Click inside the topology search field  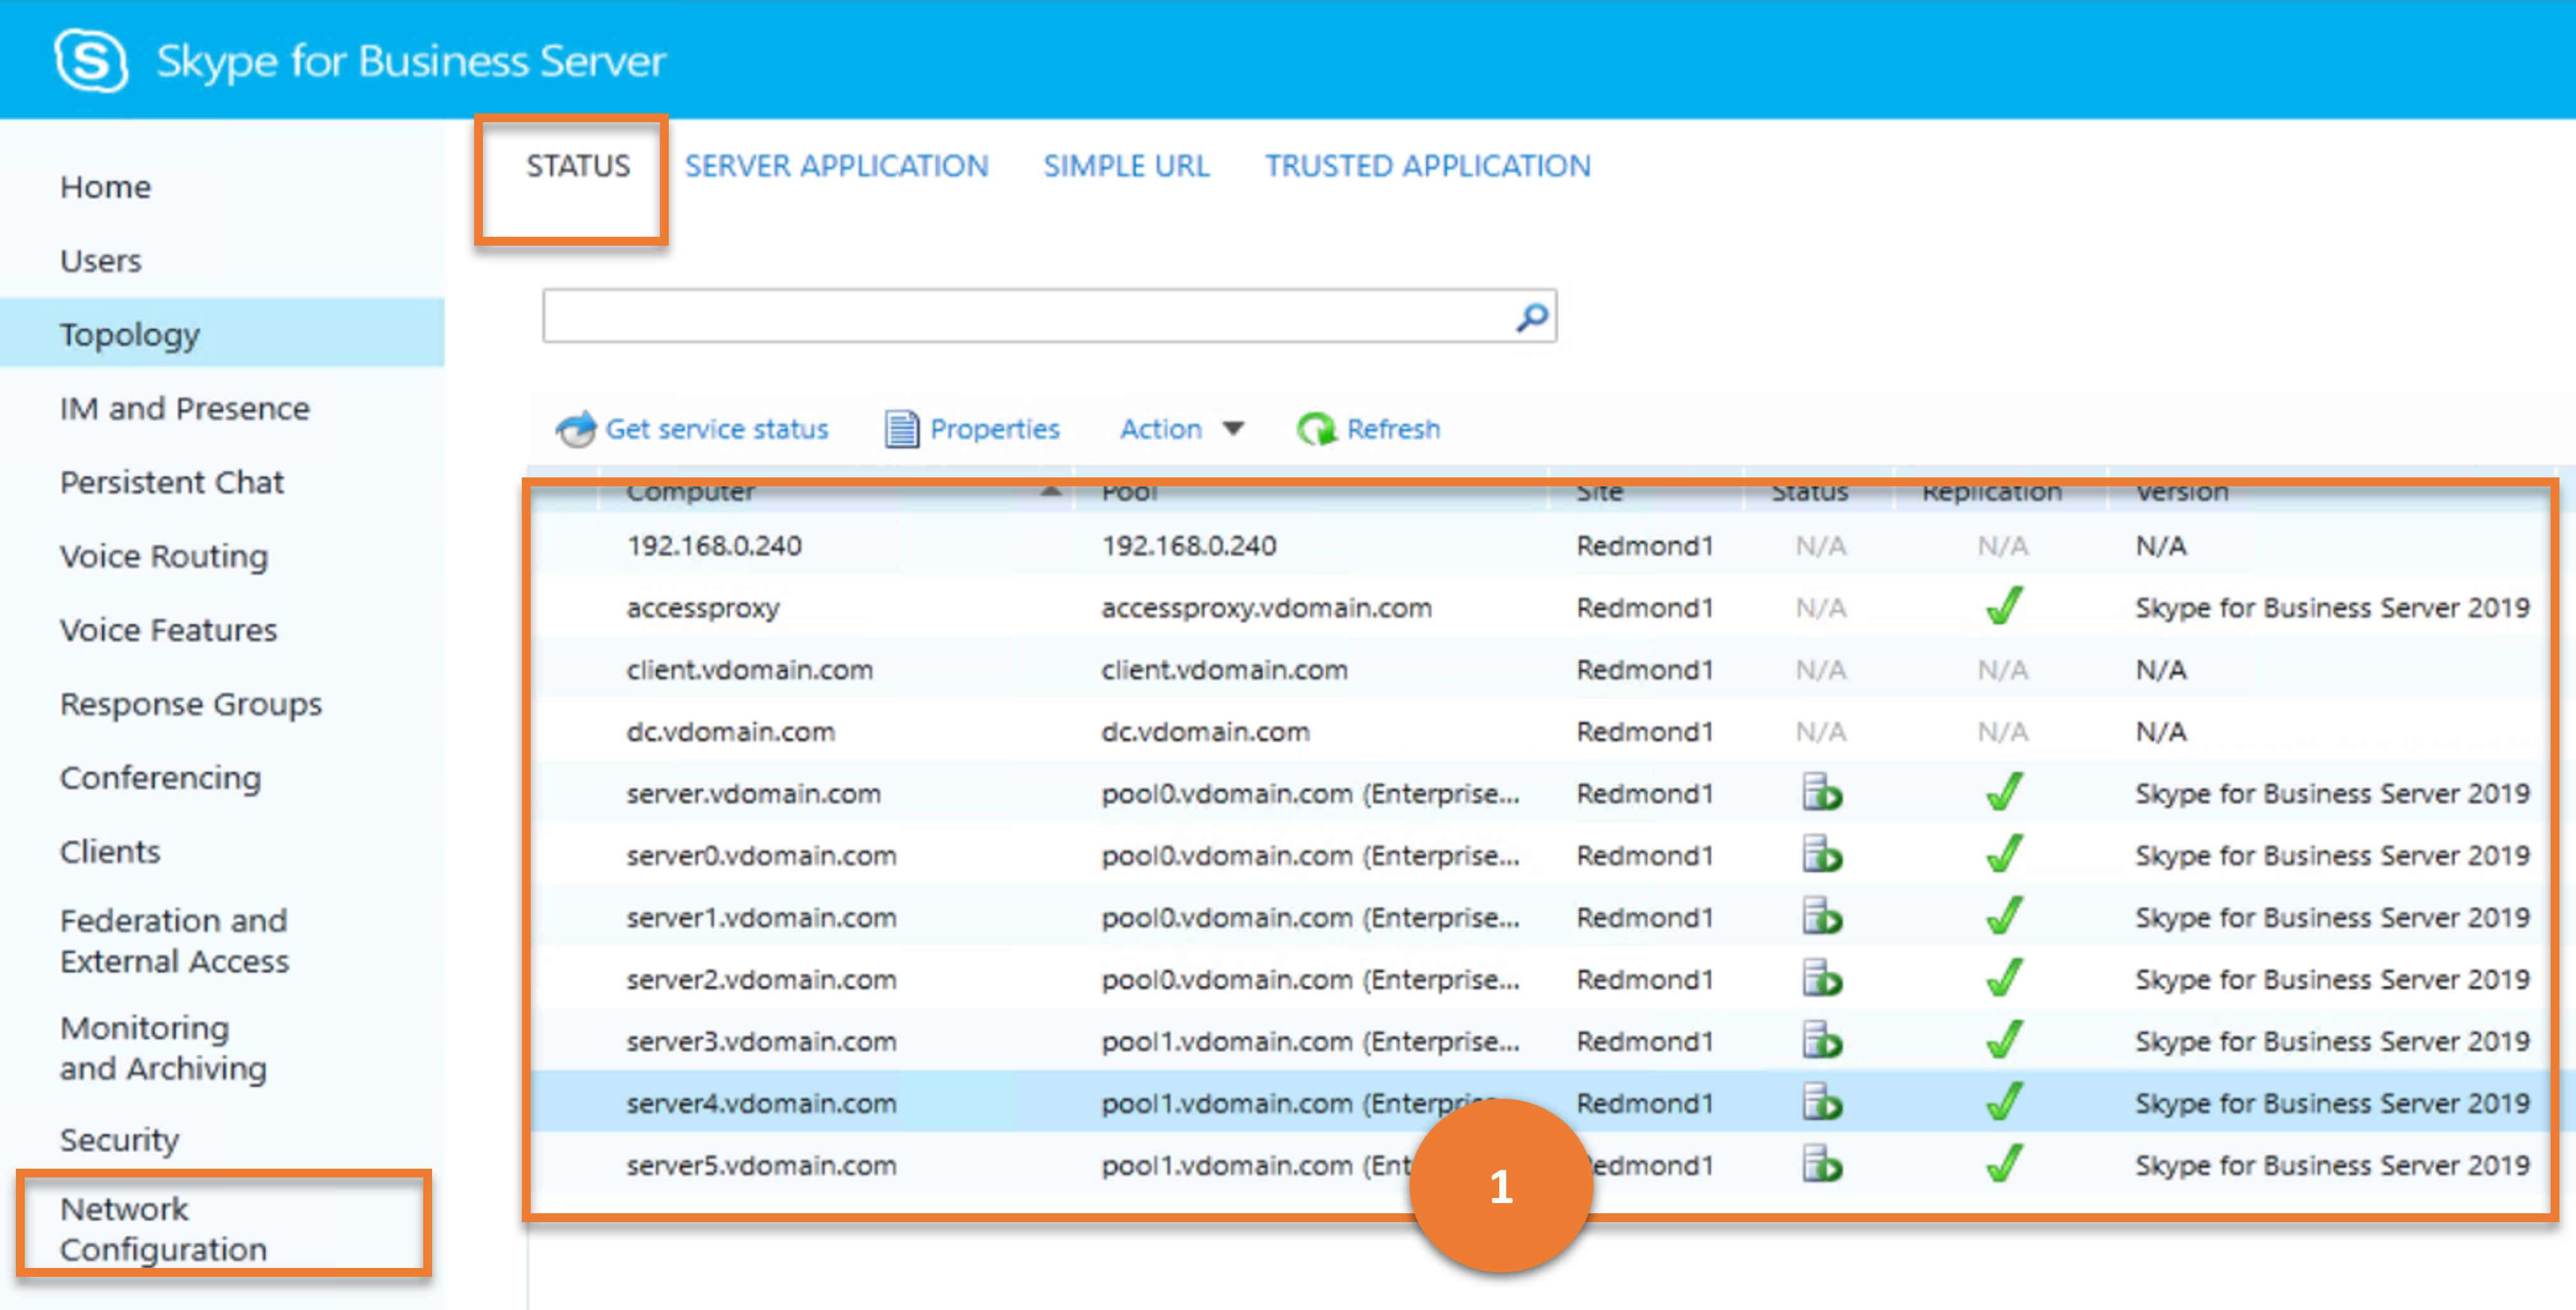(x=1028, y=317)
